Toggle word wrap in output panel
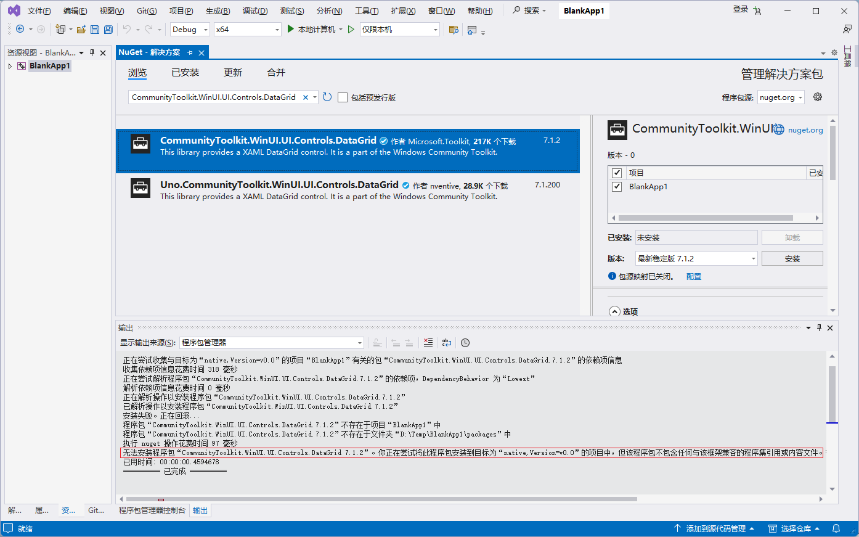 coord(447,342)
